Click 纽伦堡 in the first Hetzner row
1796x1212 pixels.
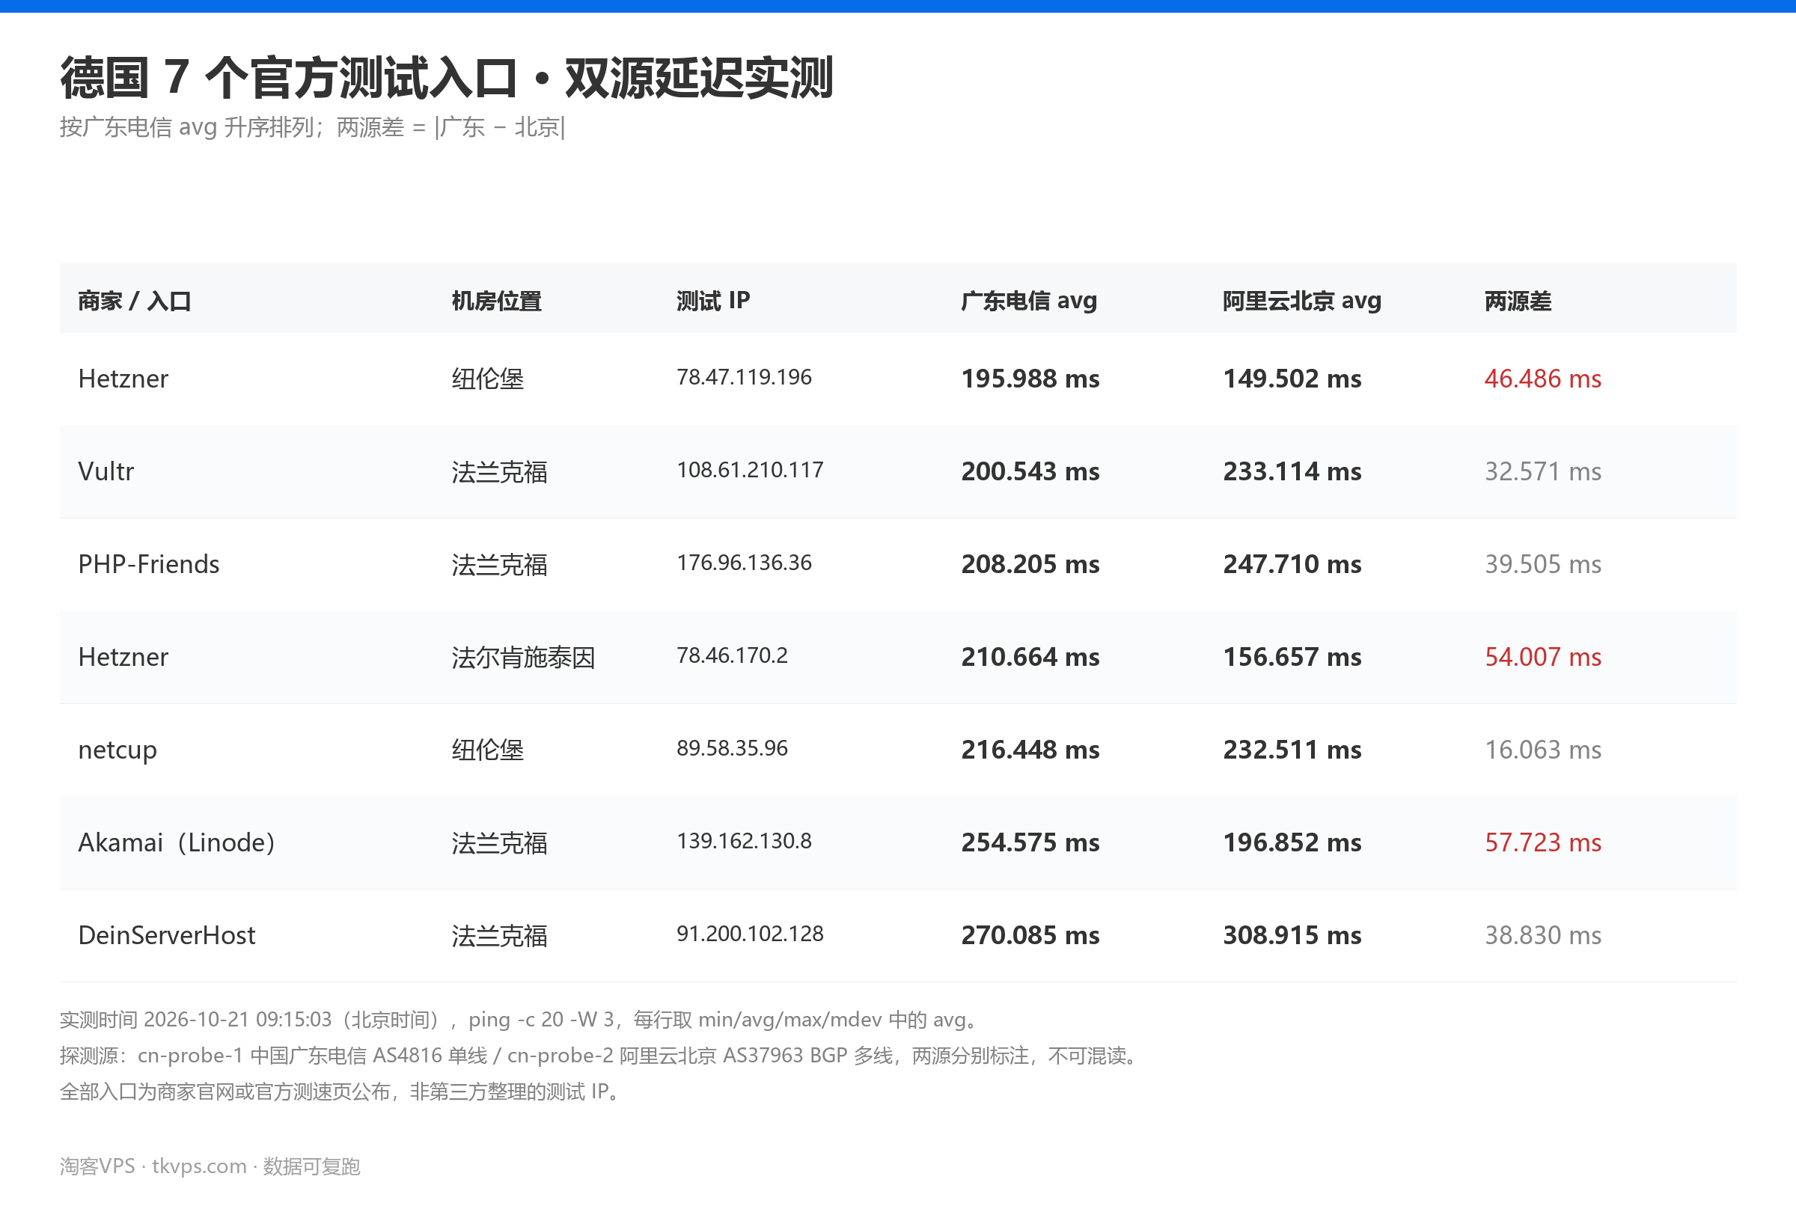point(488,380)
